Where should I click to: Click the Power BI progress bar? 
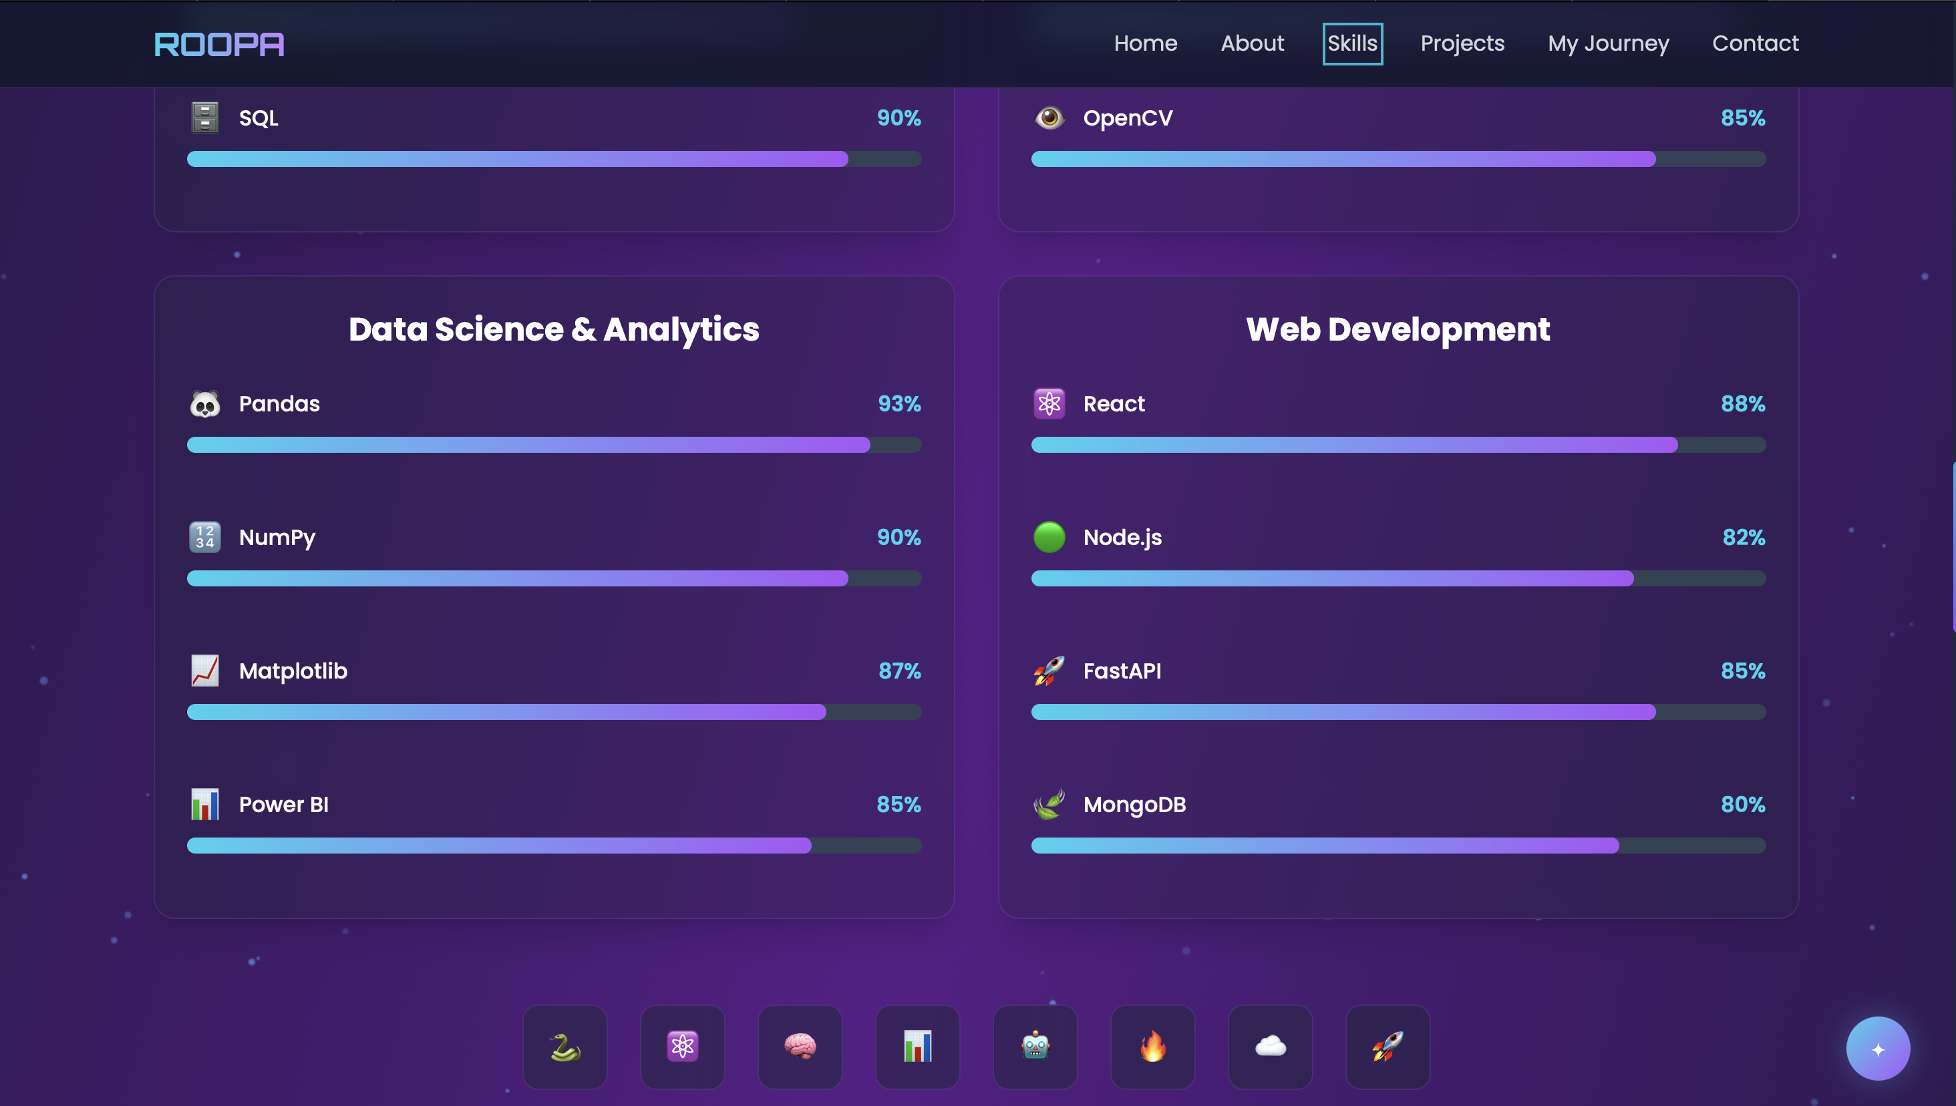pos(554,846)
